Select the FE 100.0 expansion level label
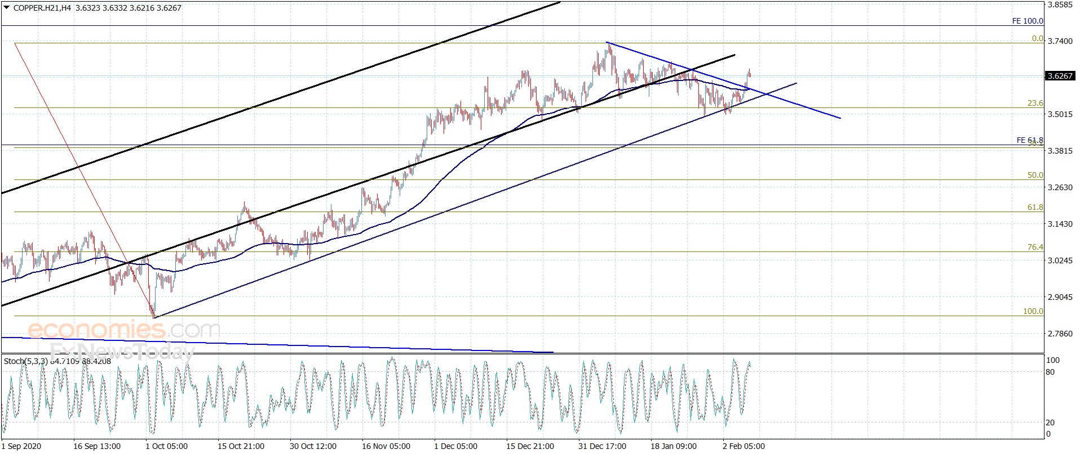This screenshot has height=454, width=1080. pyautogui.click(x=1028, y=21)
